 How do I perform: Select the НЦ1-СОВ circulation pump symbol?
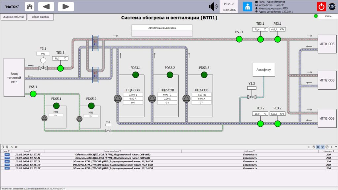click(118, 99)
